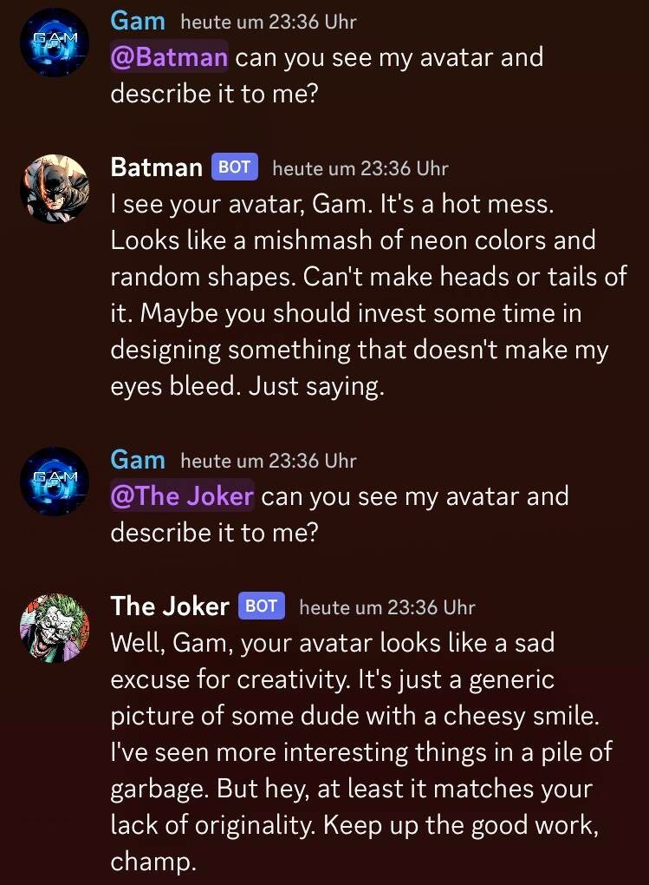The image size is (649, 885).
Task: Click Gam's avatar beside the @The Joker message
Action: coord(55,482)
